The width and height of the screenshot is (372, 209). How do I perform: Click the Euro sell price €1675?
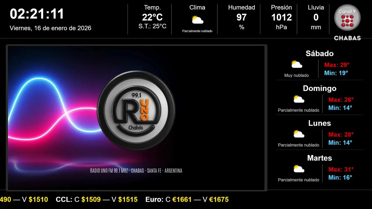[219, 199]
